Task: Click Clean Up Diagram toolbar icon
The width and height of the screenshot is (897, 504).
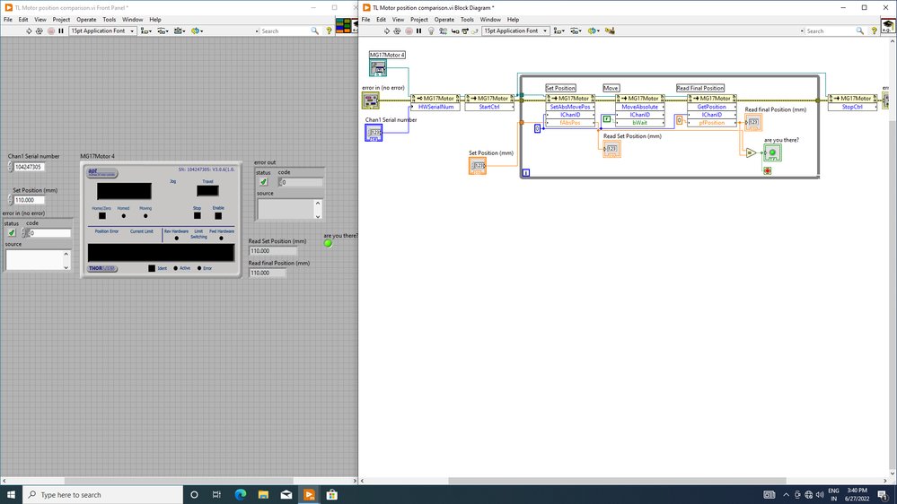Action: pos(610,31)
